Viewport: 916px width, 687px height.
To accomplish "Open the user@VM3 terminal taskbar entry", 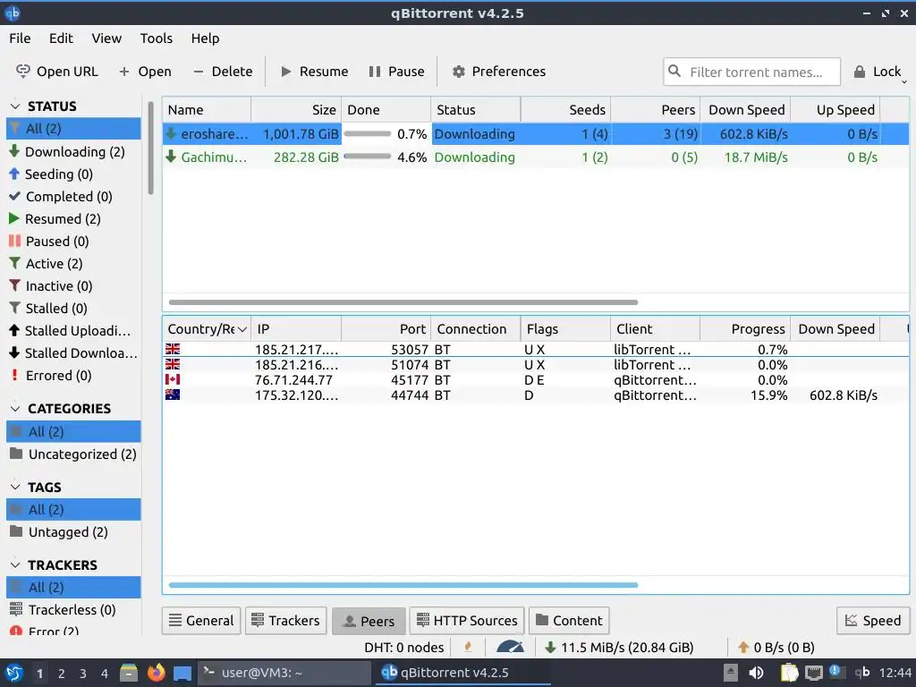I will 284,673.
